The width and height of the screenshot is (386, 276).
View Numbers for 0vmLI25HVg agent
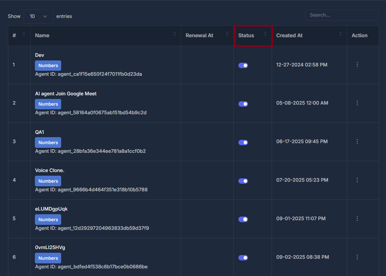[48, 258]
